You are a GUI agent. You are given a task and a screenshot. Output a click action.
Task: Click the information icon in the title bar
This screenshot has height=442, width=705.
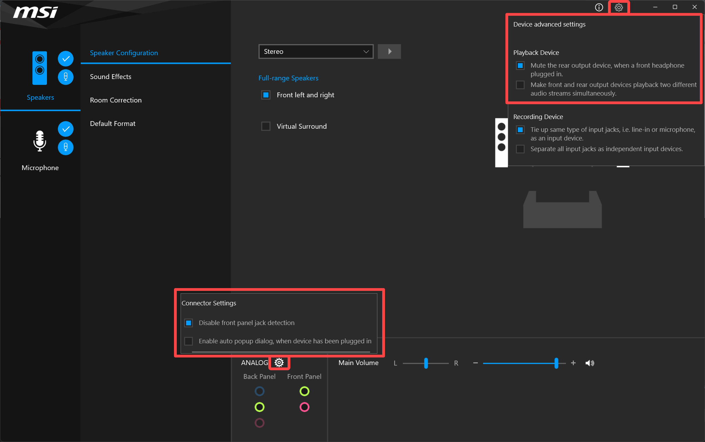pyautogui.click(x=599, y=7)
